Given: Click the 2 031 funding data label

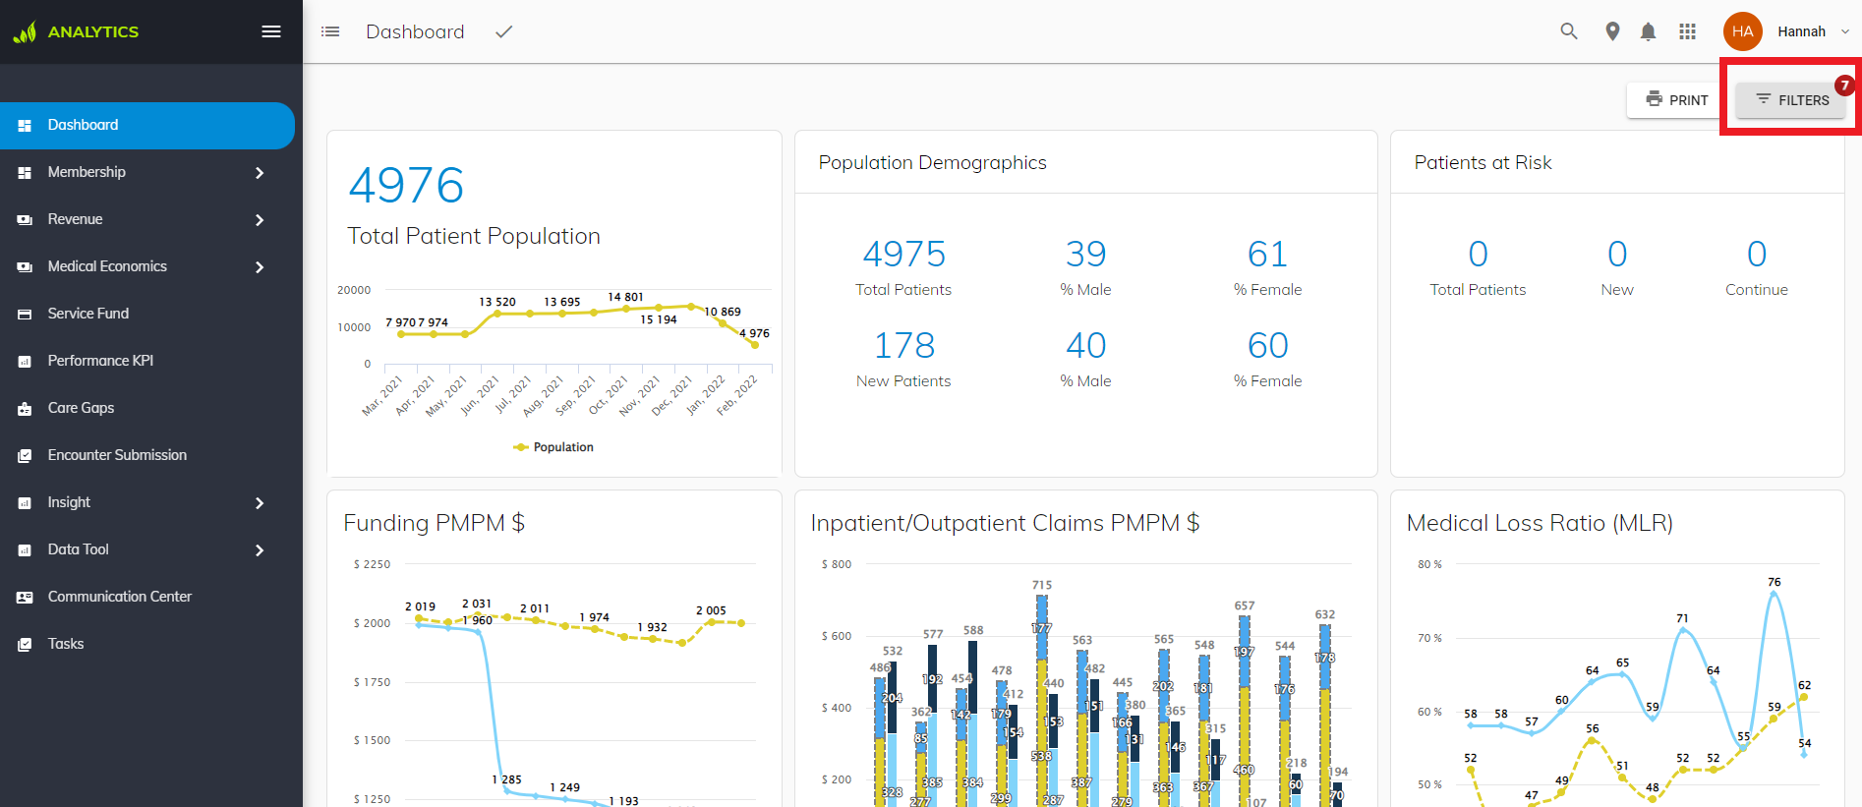Looking at the screenshot, I should click(477, 604).
